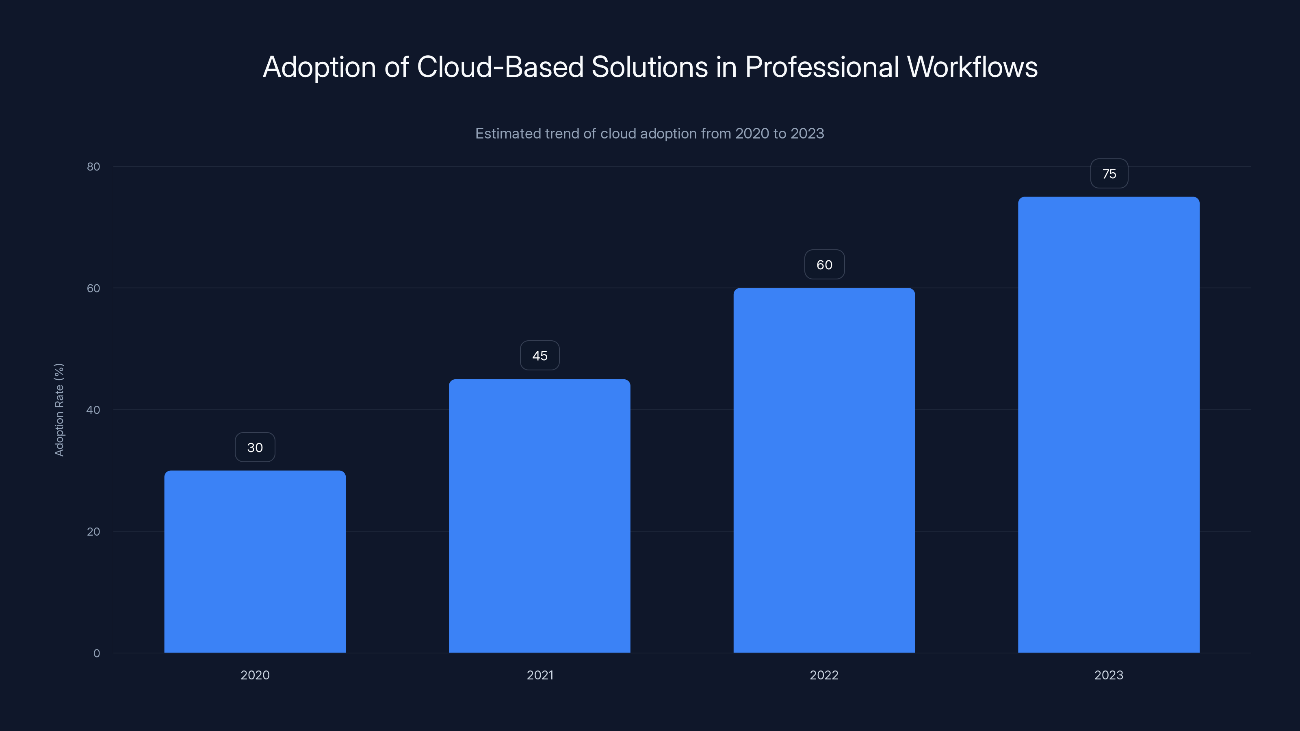Click the 60 y-axis tick label
Image resolution: width=1300 pixels, height=731 pixels.
pos(94,288)
